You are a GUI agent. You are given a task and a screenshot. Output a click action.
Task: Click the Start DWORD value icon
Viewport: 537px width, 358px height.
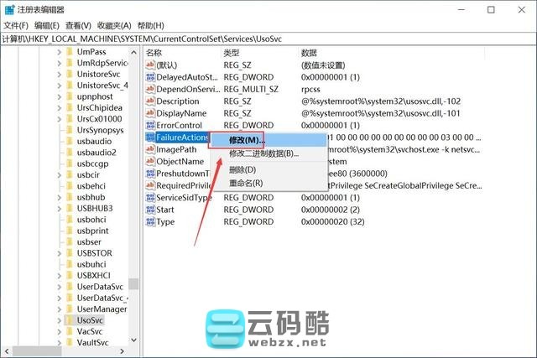click(x=149, y=210)
